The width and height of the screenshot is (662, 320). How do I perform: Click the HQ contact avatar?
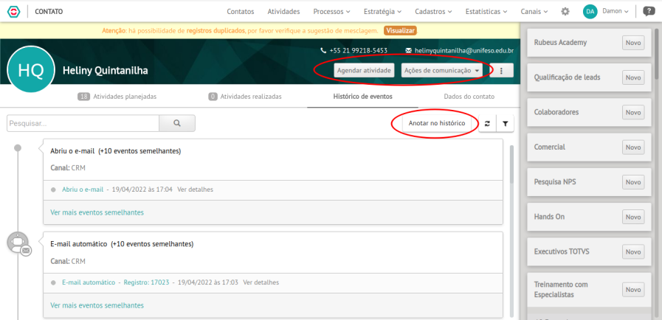tap(31, 70)
